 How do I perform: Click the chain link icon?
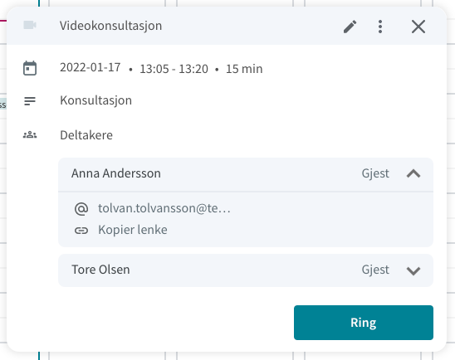(81, 231)
